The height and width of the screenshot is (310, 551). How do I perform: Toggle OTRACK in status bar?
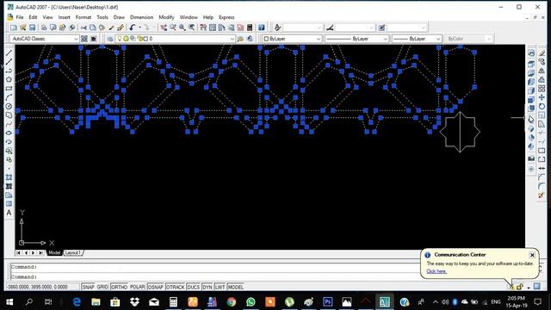coord(176,287)
